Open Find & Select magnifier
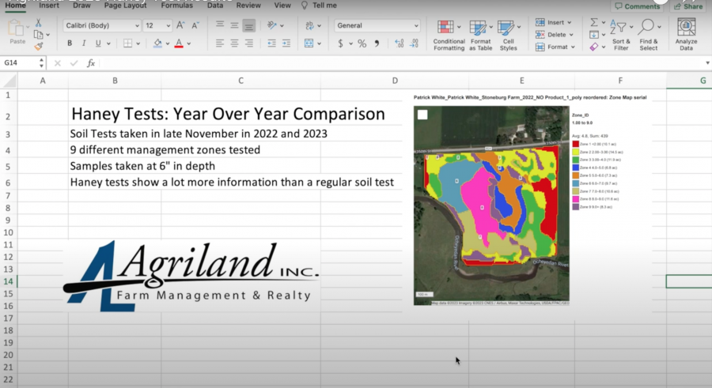 click(649, 35)
